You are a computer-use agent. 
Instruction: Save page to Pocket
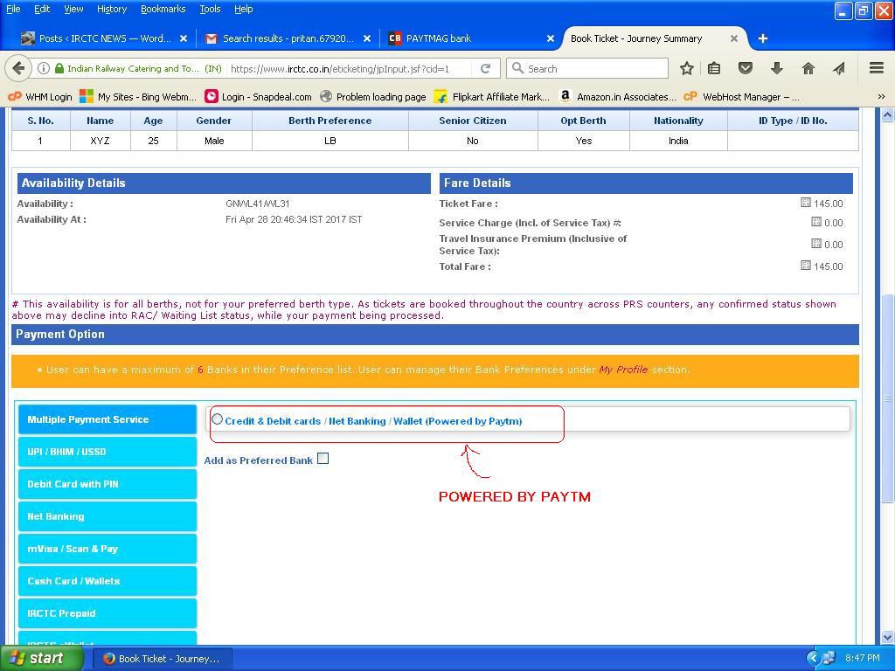pyautogui.click(x=744, y=68)
